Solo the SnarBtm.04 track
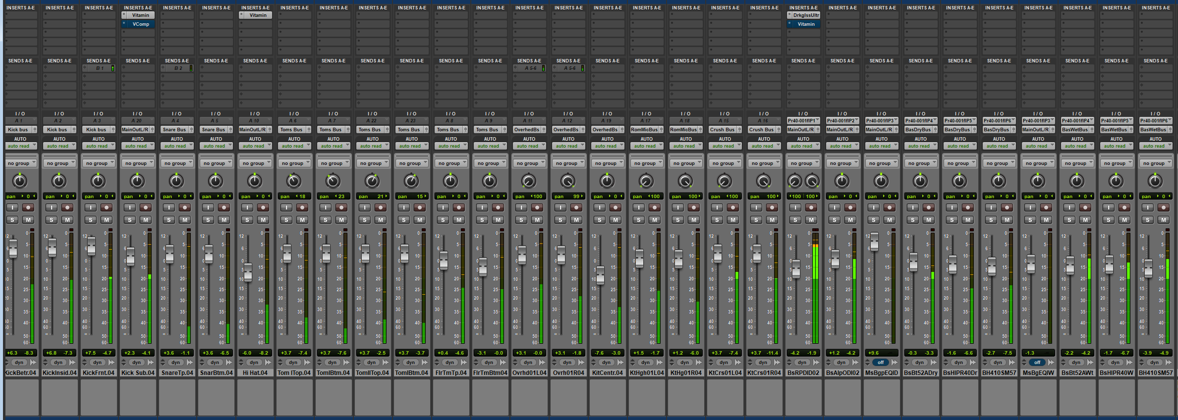Viewport: 1178px width, 420px height. (208, 220)
